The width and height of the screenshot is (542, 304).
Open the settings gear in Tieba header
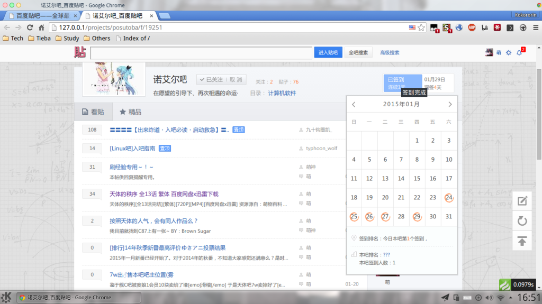(x=509, y=53)
